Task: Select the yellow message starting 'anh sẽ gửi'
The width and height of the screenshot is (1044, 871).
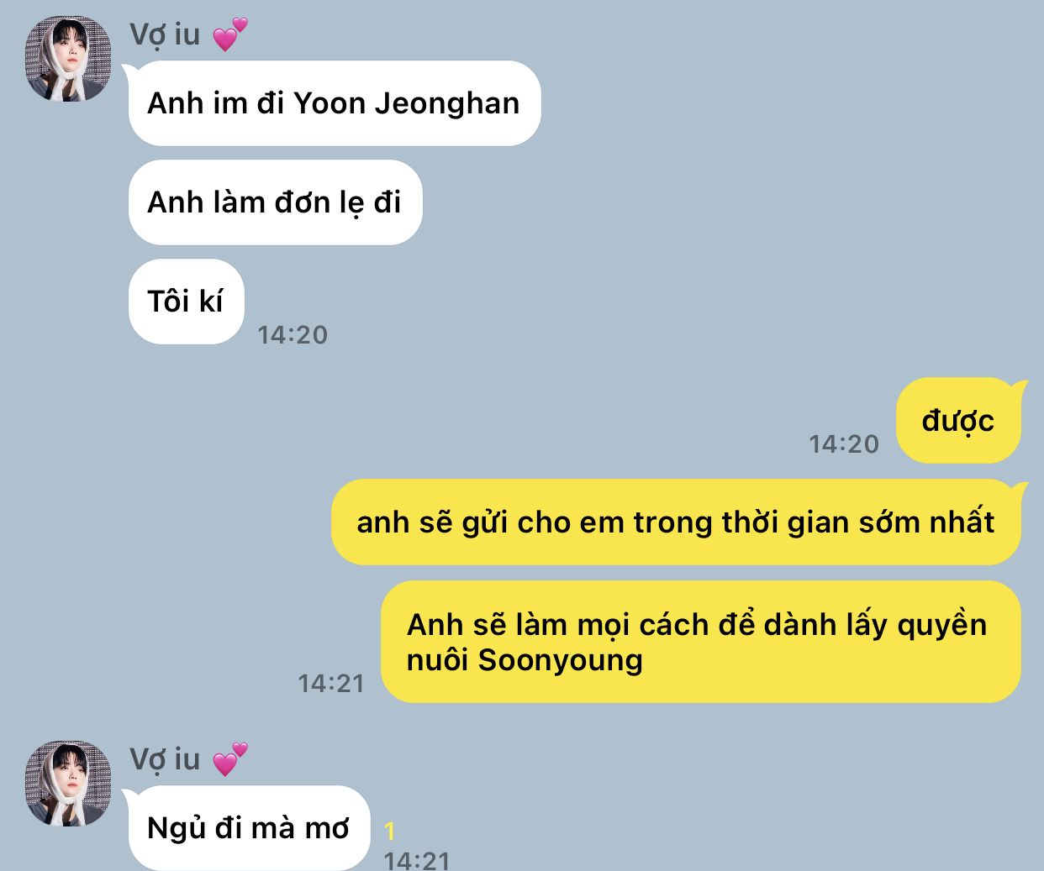Action: tap(676, 522)
